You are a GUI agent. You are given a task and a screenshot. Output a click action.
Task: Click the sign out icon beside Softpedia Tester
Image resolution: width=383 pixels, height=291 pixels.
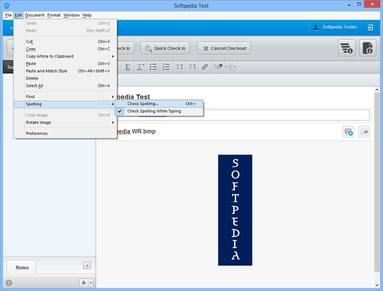coord(370,27)
